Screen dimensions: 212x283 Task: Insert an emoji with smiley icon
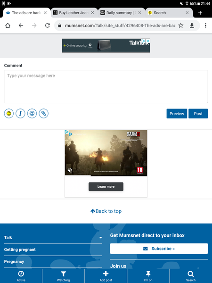pyautogui.click(x=9, y=114)
